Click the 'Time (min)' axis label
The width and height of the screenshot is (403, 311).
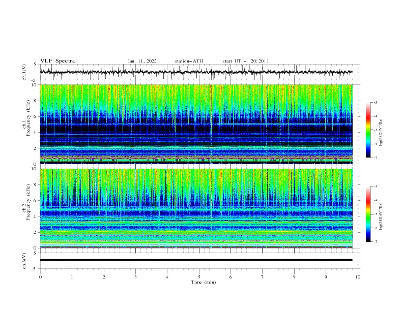(x=204, y=282)
